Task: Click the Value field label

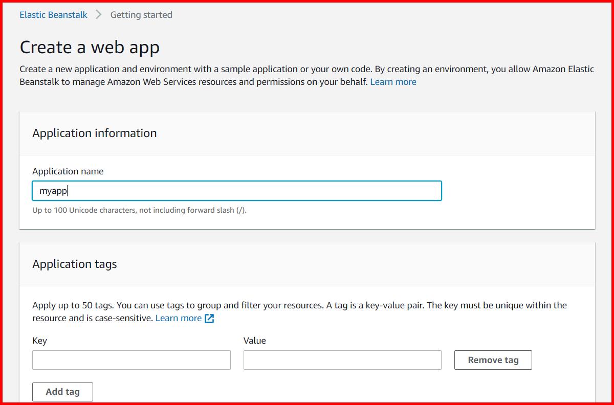Action: click(x=254, y=341)
